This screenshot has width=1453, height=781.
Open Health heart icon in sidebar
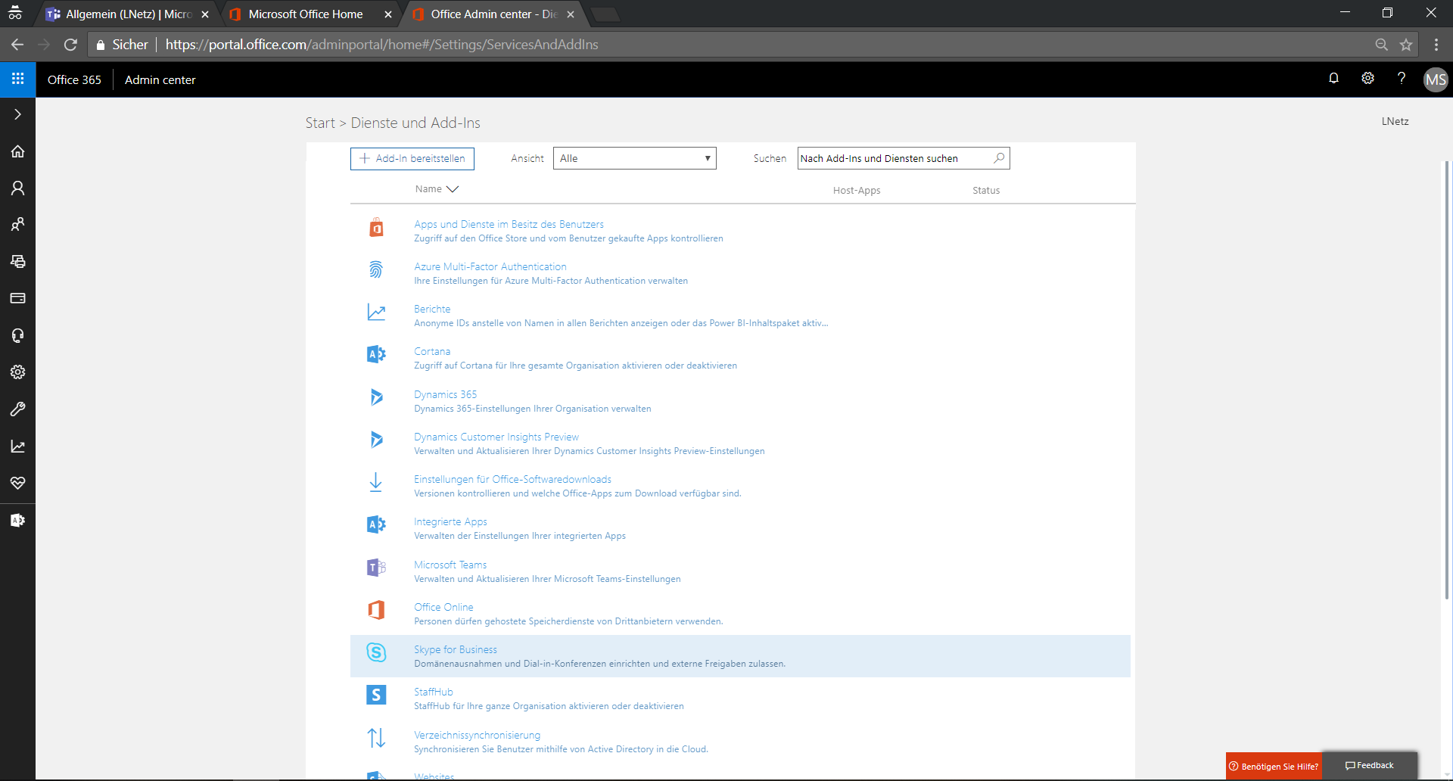click(x=17, y=483)
